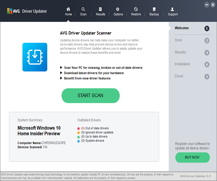Click the Scan magnifier icon

coord(83,9)
